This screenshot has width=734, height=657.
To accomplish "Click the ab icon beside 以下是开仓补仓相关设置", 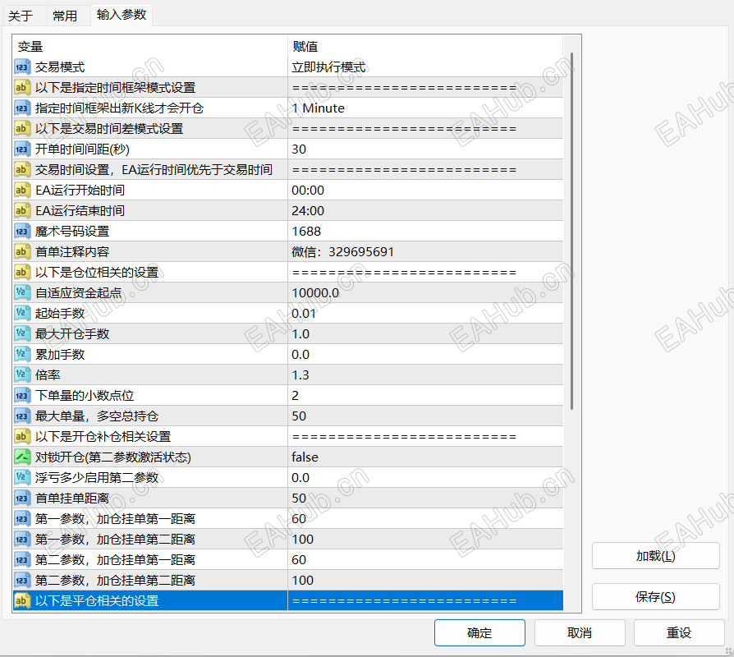I will (x=21, y=436).
